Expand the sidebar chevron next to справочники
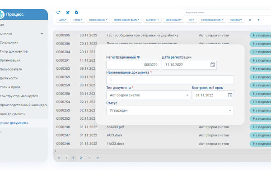This screenshot has height=171, width=271. 42,33
